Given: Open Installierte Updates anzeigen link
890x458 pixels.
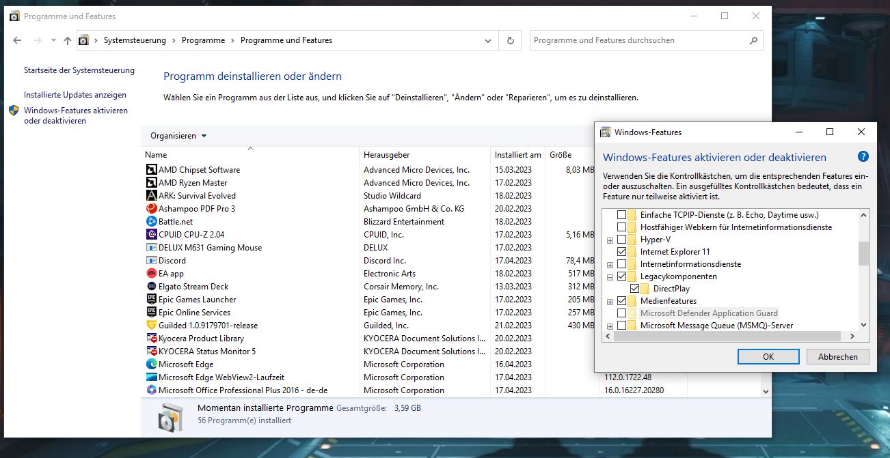Looking at the screenshot, I should point(75,95).
